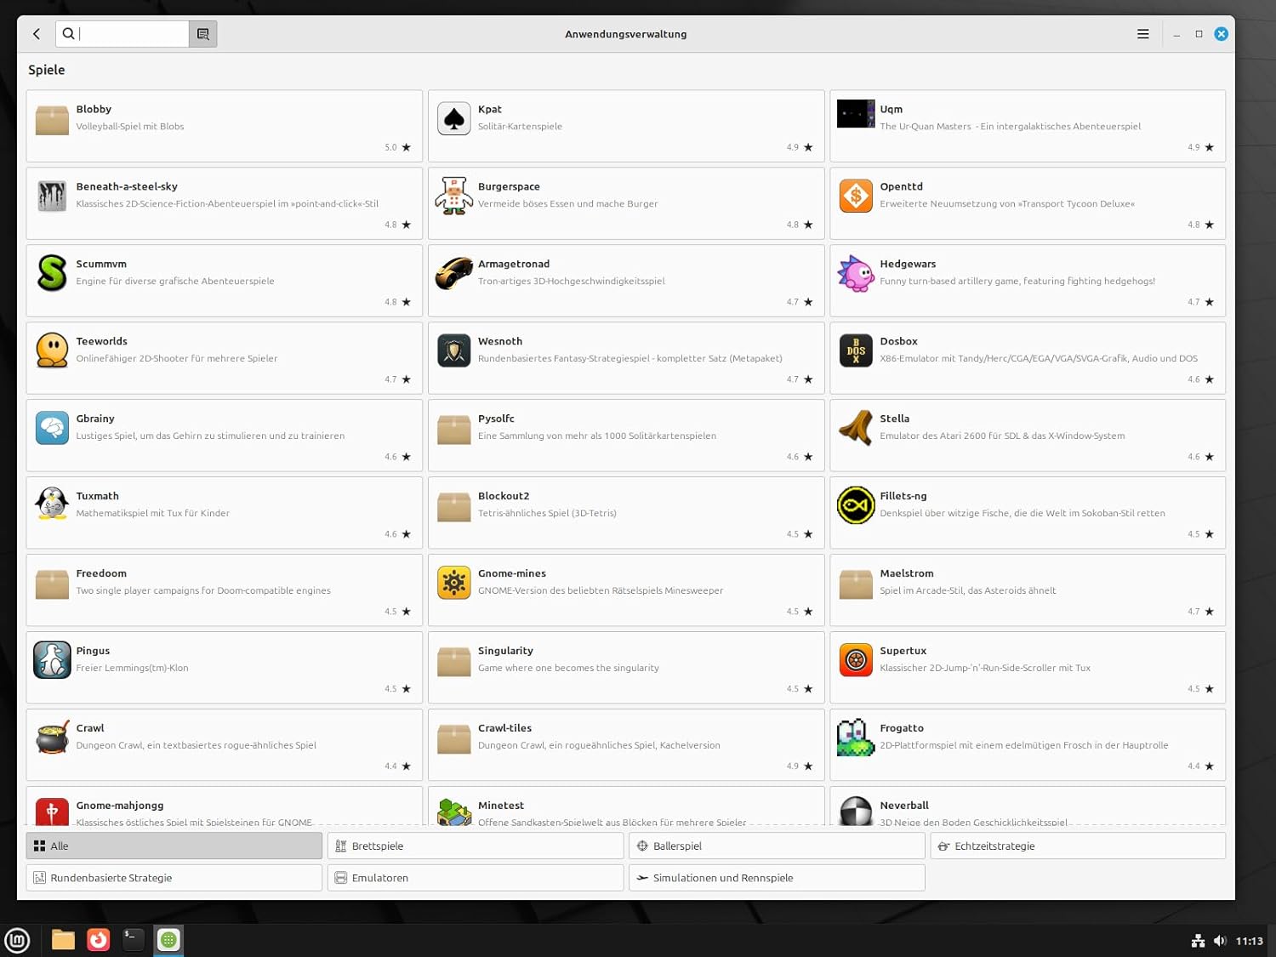The width and height of the screenshot is (1276, 957).
Task: Open the Emulatoren category
Action: 476,878
